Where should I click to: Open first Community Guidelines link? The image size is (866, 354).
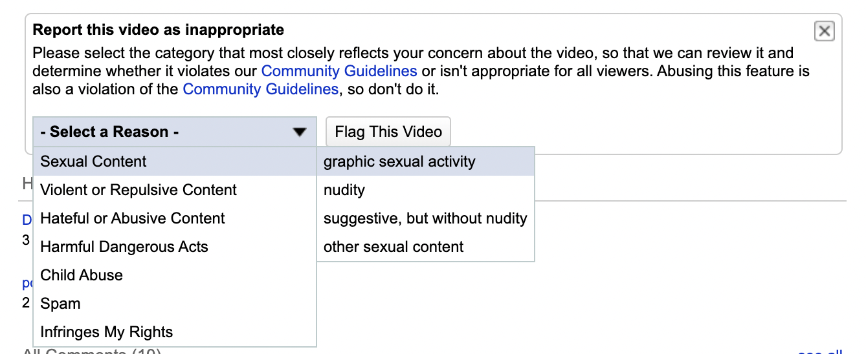(x=339, y=70)
